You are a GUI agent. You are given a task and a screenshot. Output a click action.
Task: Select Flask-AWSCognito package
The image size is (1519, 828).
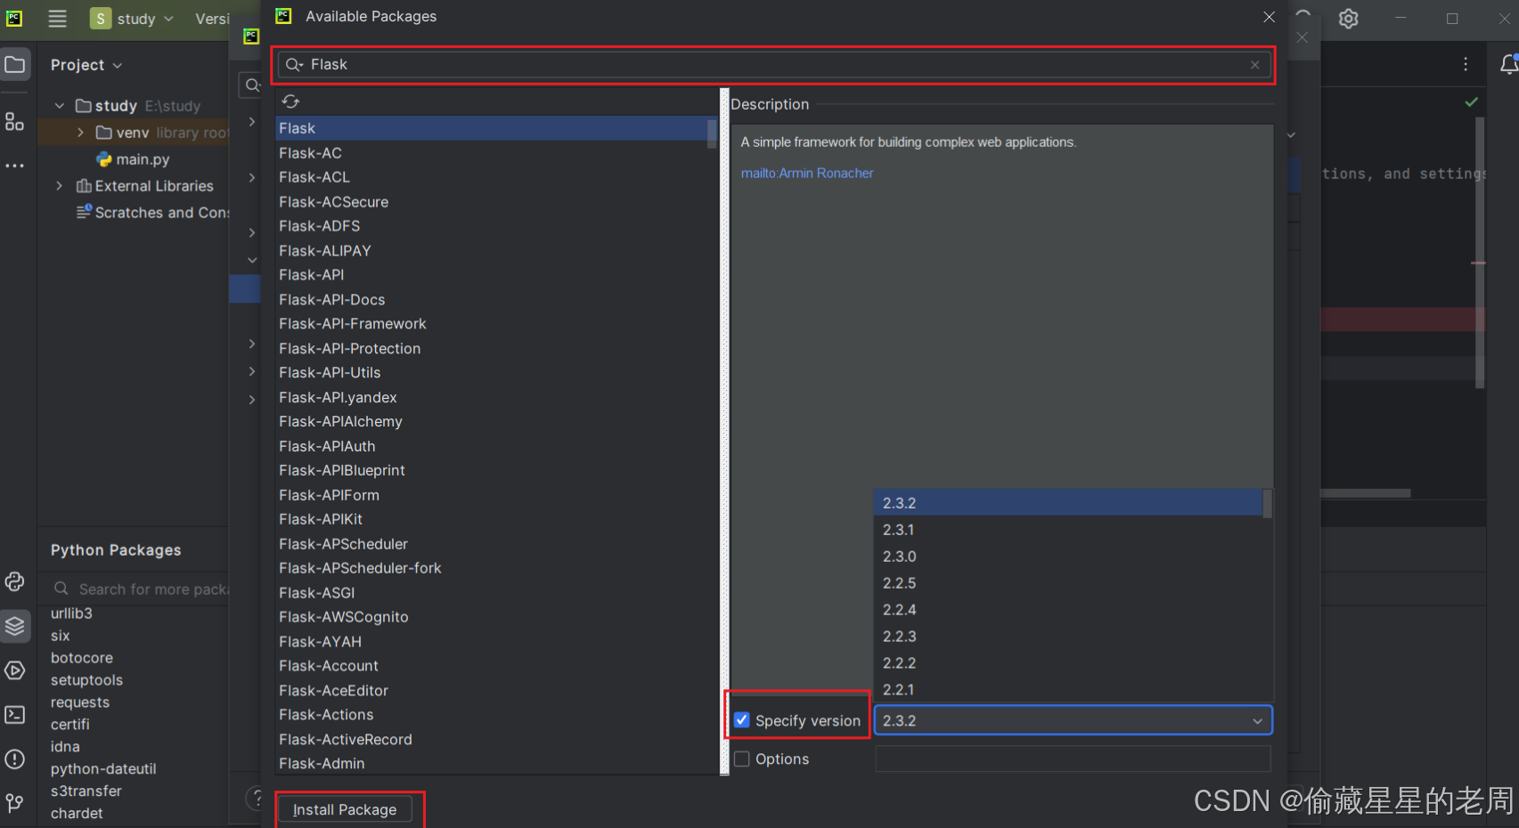point(491,617)
